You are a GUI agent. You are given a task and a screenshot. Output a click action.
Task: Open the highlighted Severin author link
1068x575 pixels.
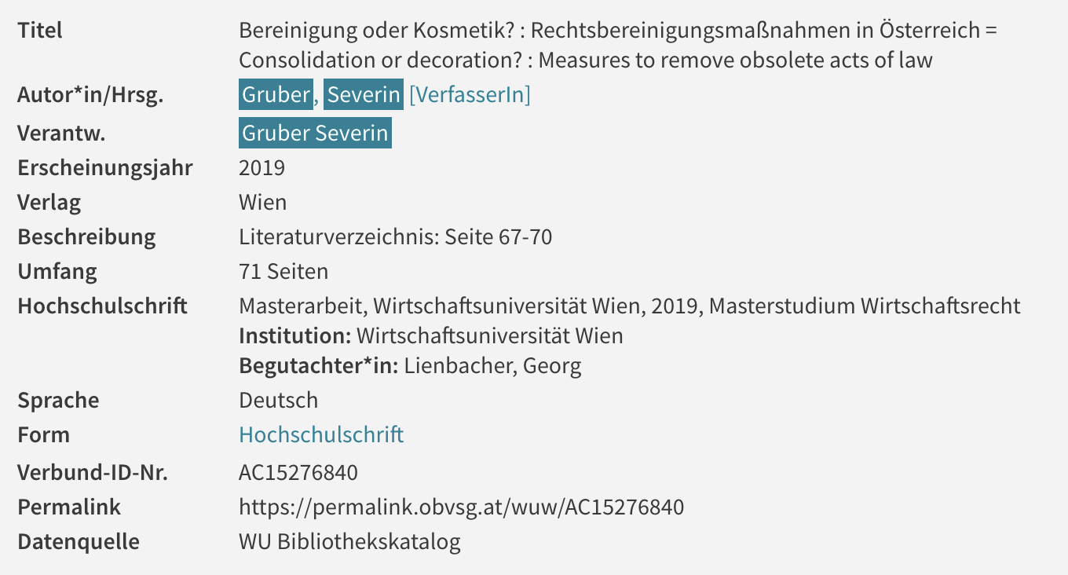click(364, 94)
